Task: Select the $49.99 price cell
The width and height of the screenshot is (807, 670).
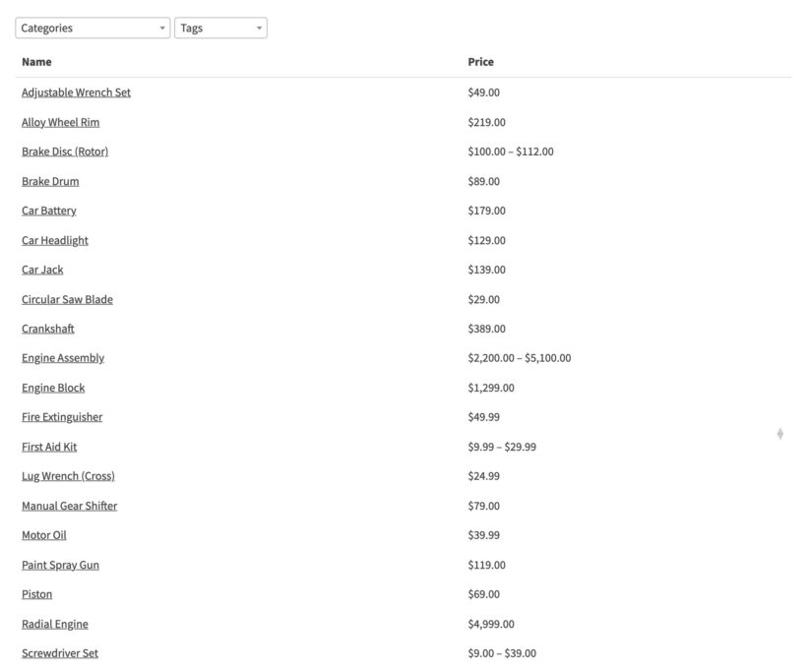Action: (x=484, y=417)
